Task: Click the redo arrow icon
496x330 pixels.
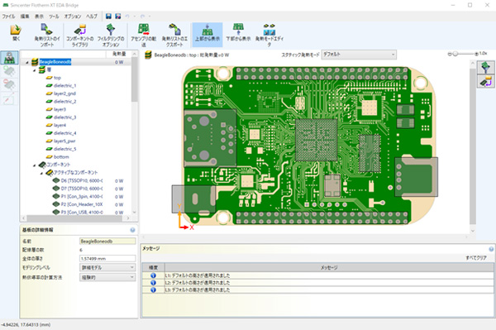Action: (142, 17)
